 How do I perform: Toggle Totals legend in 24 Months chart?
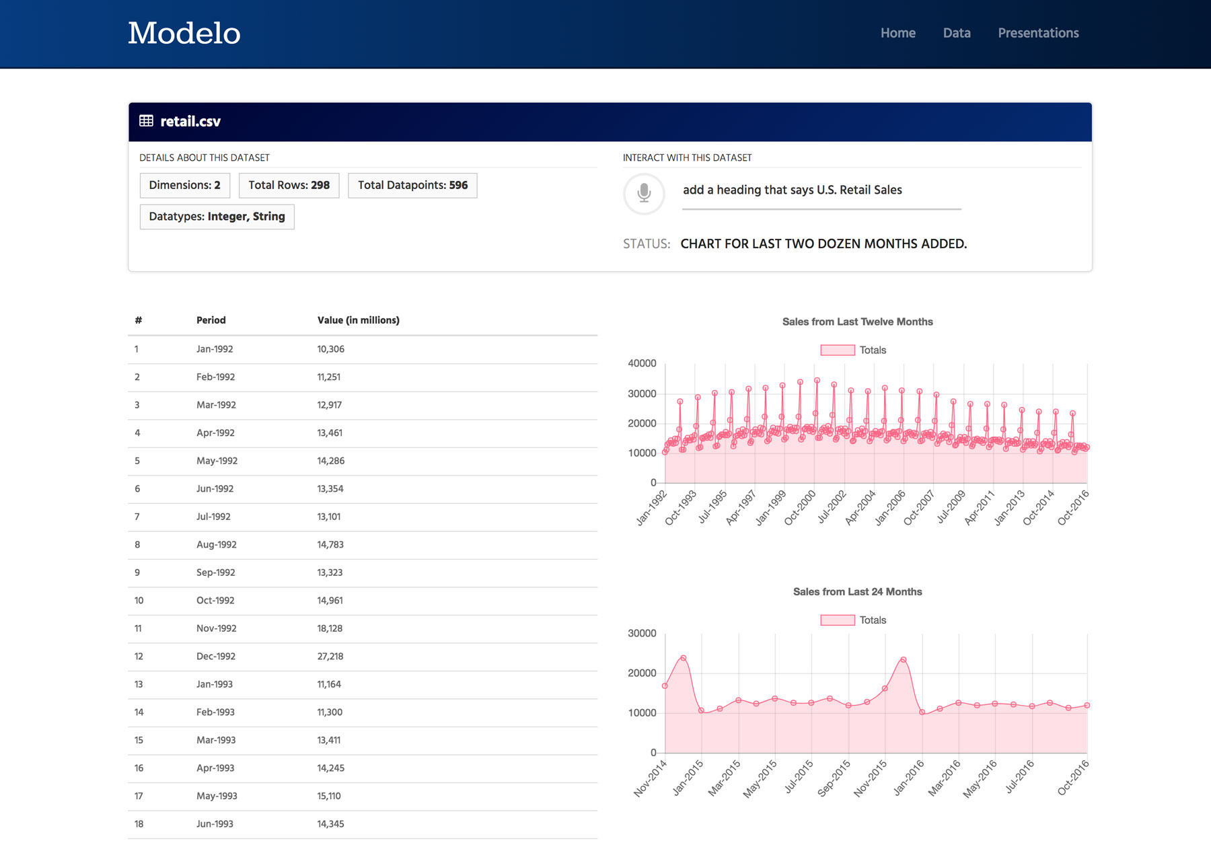[853, 620]
